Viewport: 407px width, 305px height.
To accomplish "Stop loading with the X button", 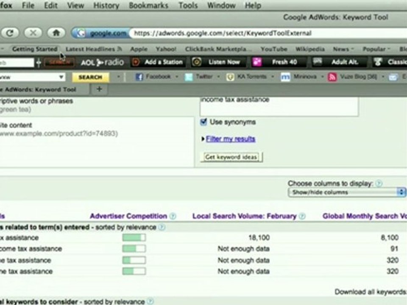I will pos(33,33).
